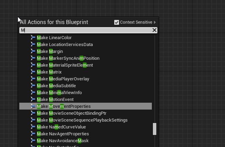Image resolution: width=225 pixels, height=147 pixels.
Task: Click node icon beside Make MovementProperties
Action: tap(33, 106)
